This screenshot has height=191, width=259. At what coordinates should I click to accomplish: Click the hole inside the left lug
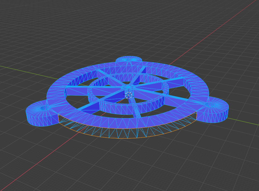click(45, 108)
